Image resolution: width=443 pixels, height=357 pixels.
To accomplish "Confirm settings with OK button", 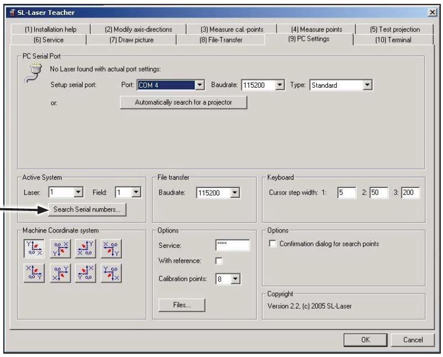I will (365, 340).
